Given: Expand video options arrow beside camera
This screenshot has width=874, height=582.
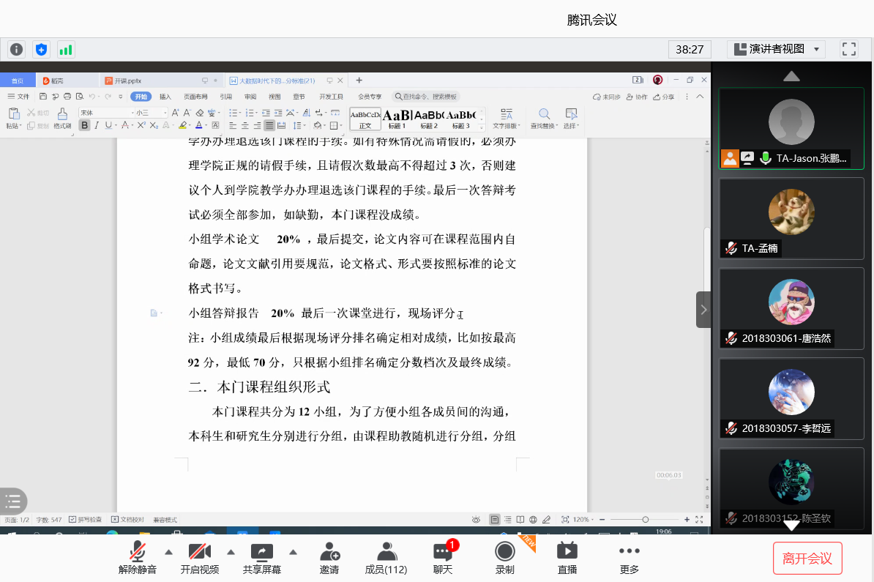Looking at the screenshot, I should [x=231, y=552].
